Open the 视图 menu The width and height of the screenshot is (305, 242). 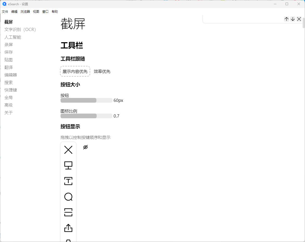pyautogui.click(x=36, y=12)
